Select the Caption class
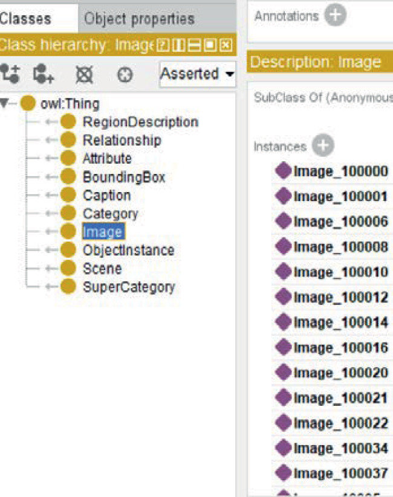 tap(106, 195)
